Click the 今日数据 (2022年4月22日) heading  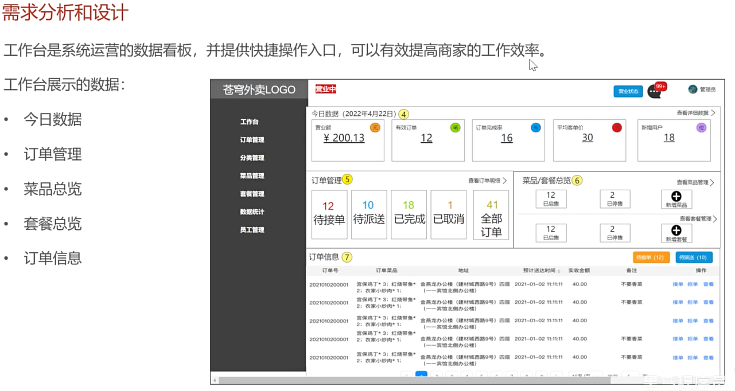coord(355,114)
